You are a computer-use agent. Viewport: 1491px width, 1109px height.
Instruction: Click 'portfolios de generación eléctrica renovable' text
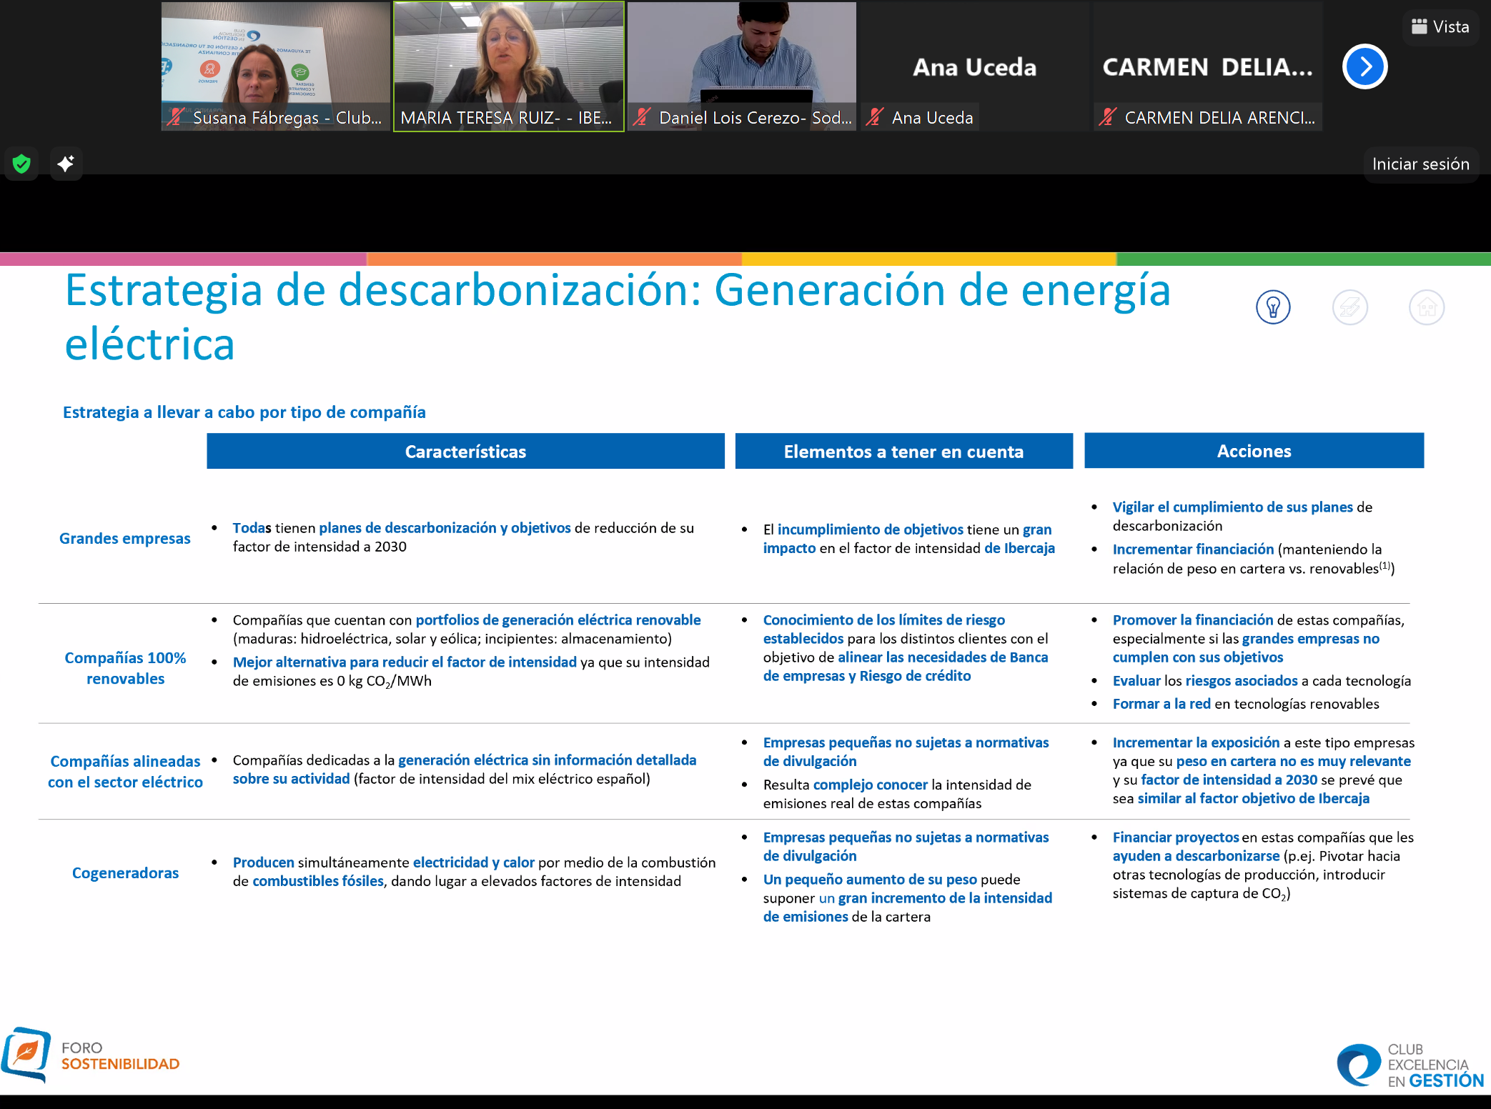(x=558, y=620)
